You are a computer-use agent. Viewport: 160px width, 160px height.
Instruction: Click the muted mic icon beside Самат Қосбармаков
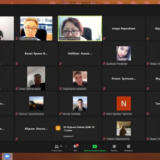[17, 89]
